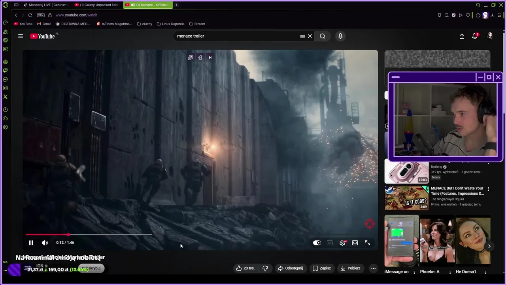This screenshot has height=285, width=506.
Task: Open options for 'iMessage on' short
Action: 414,272
